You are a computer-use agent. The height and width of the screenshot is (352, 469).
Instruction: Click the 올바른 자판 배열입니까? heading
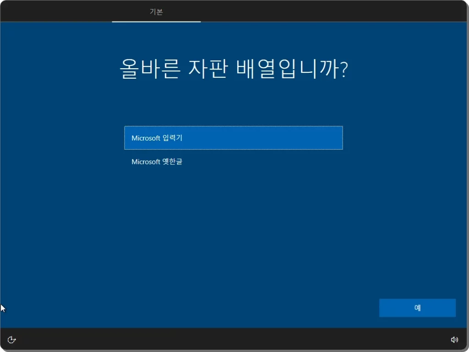[x=234, y=69]
